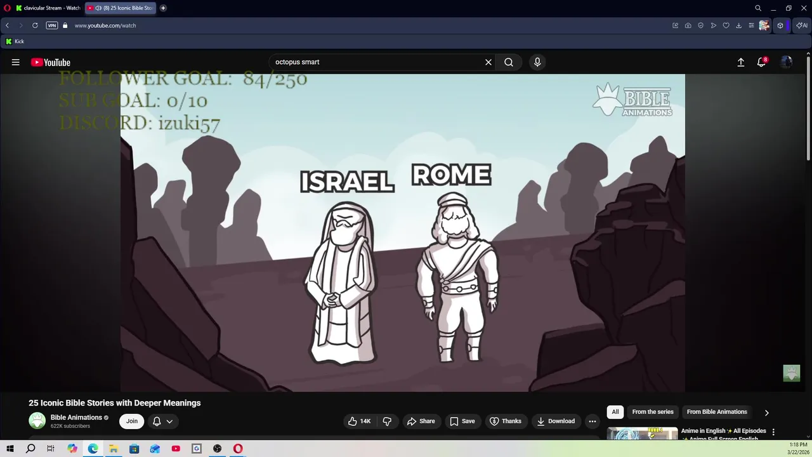
Task: Open the Windows Start menu
Action: tap(10, 449)
